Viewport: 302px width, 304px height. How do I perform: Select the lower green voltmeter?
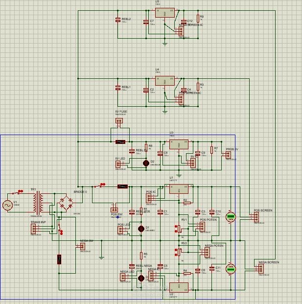pos(231,269)
